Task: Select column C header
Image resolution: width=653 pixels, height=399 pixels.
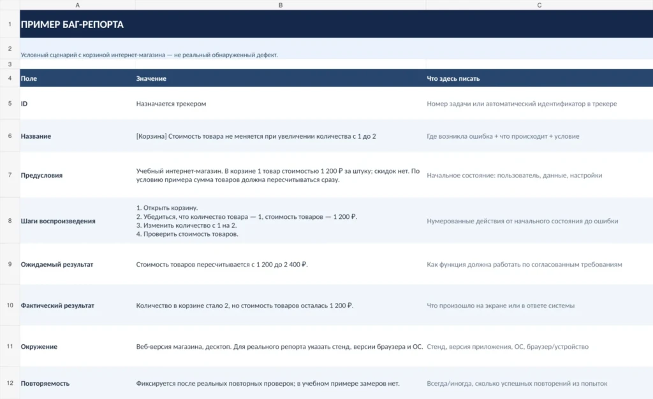Action: [x=539, y=5]
